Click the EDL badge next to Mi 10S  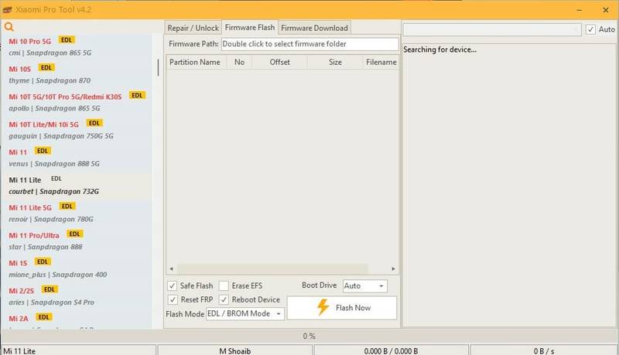tap(46, 67)
